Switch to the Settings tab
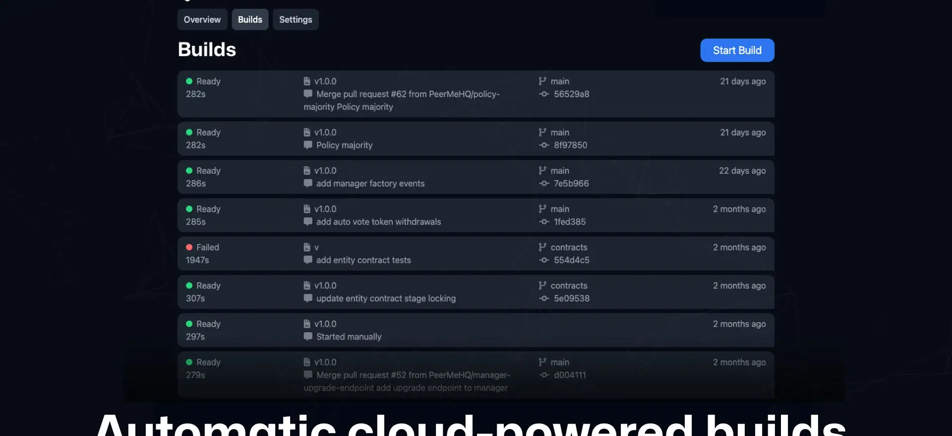Screen dimensions: 952x436 pos(296,20)
